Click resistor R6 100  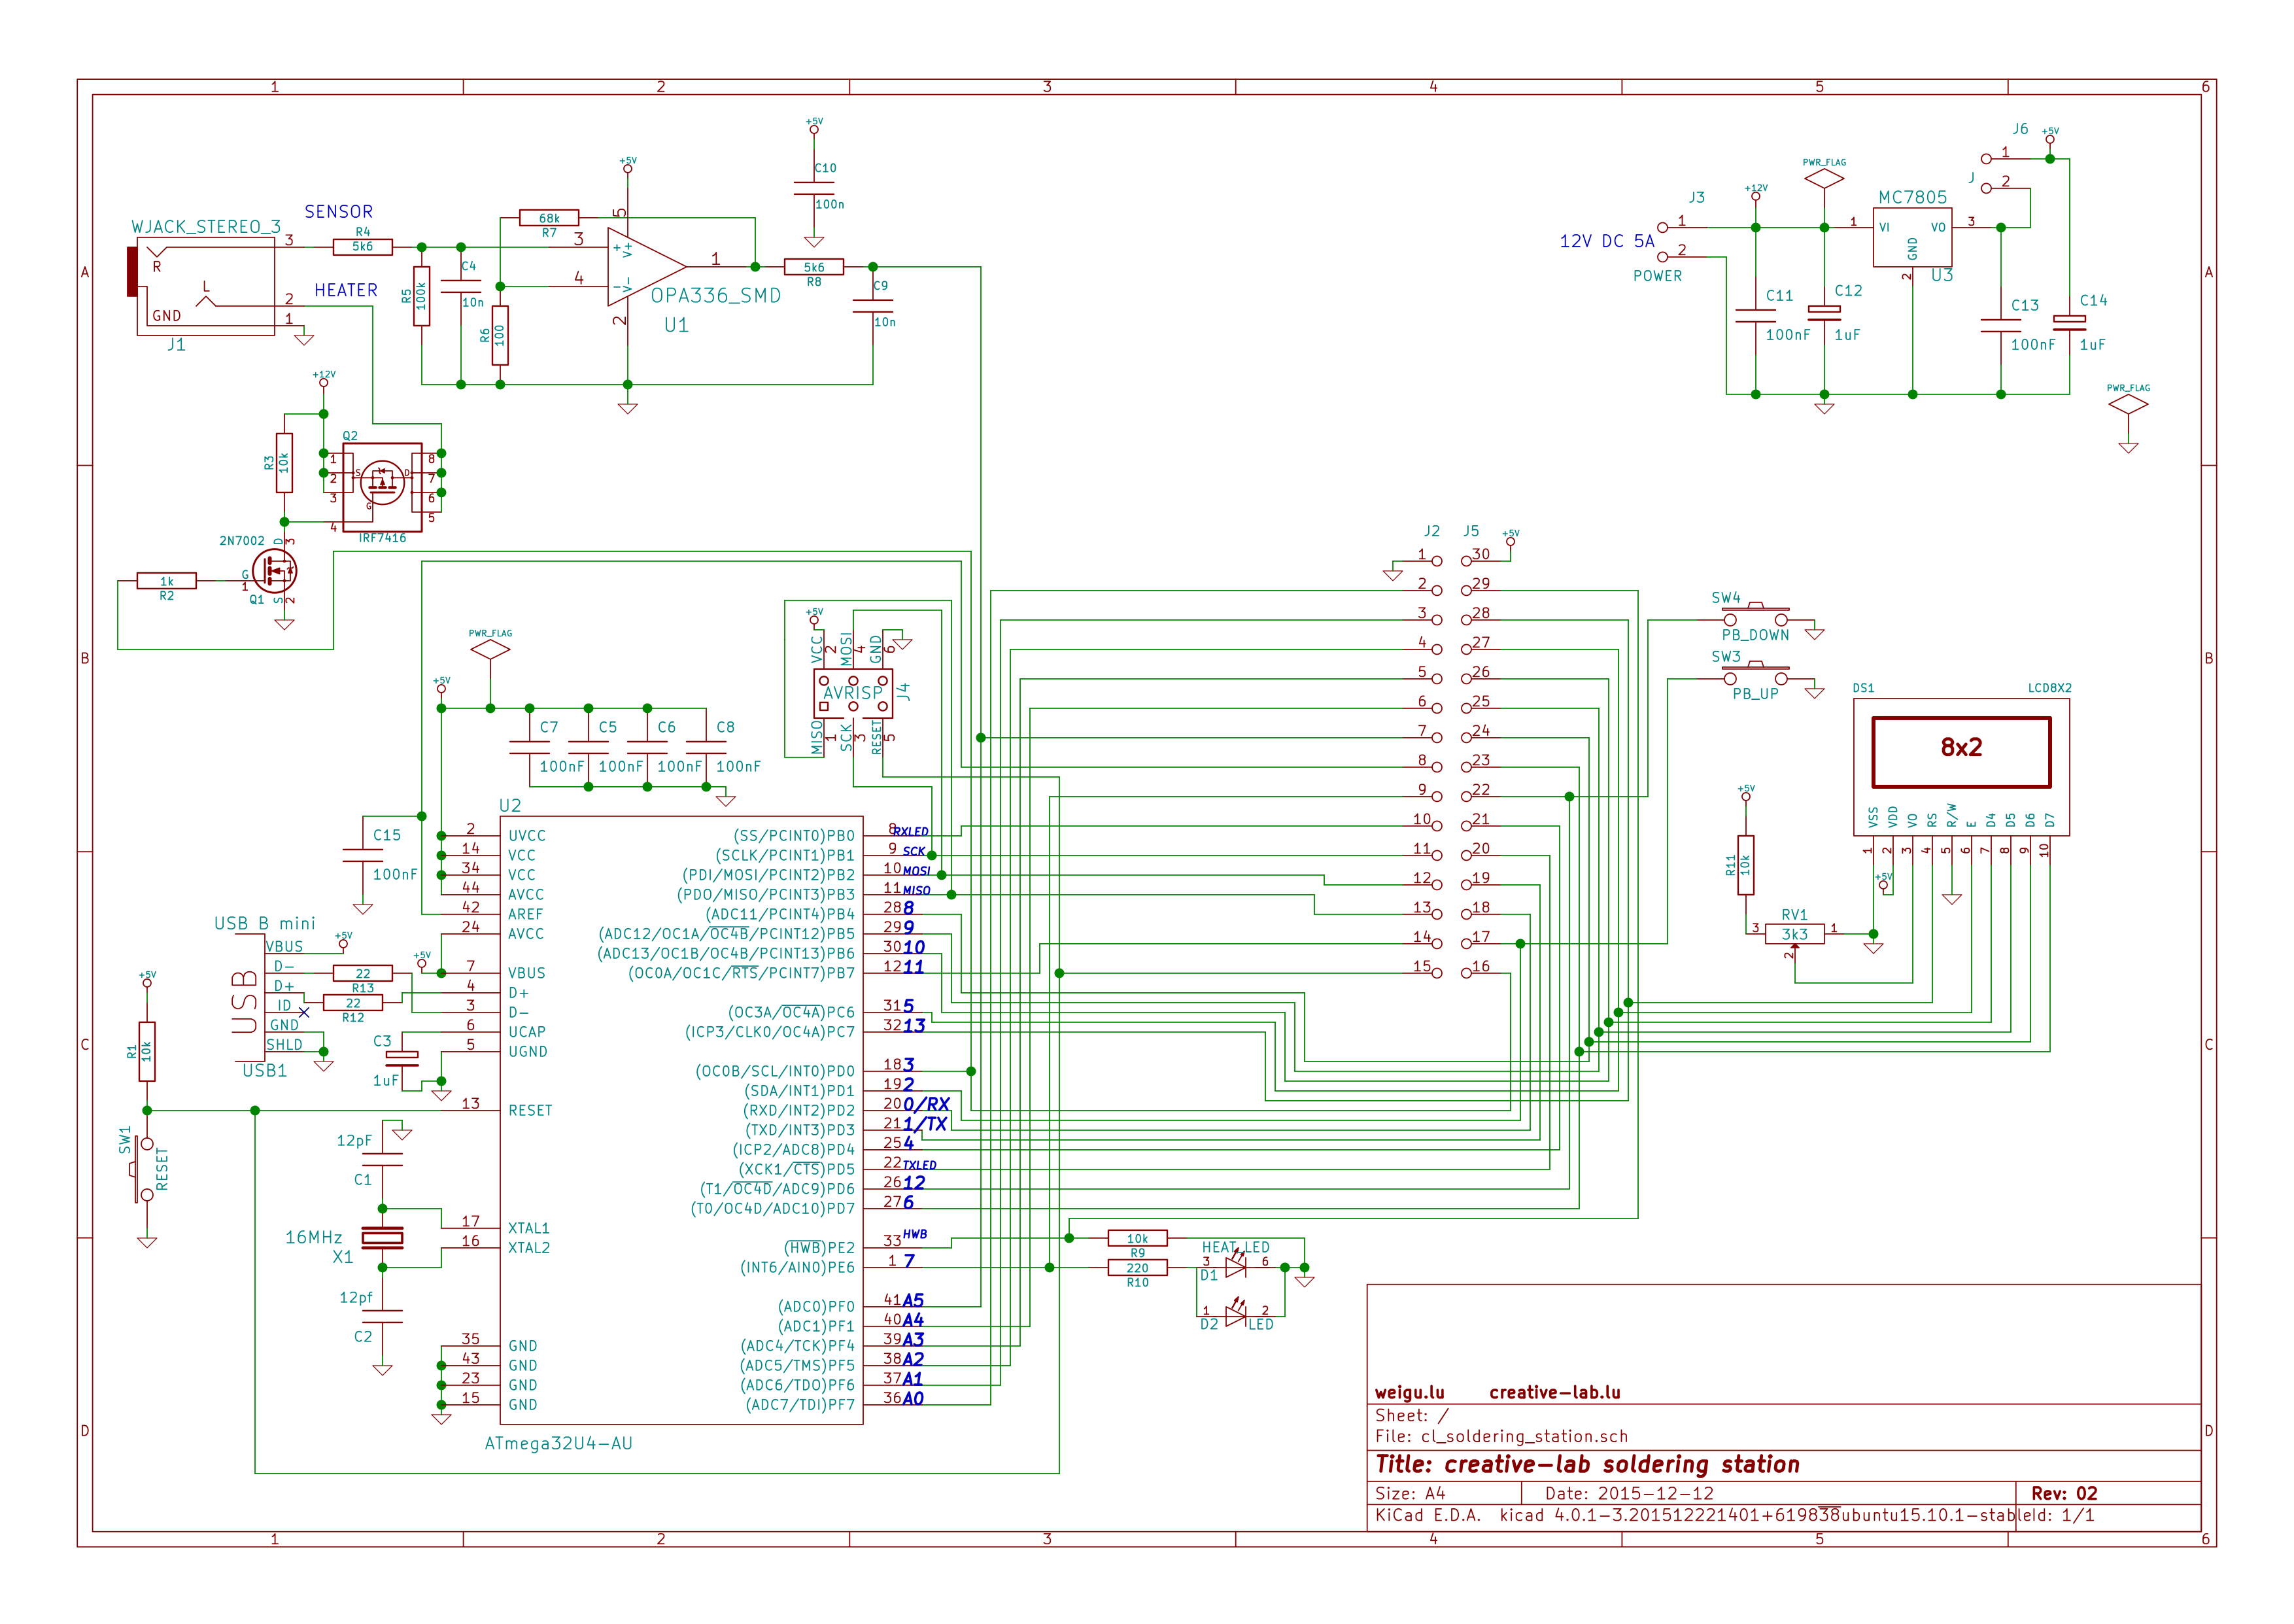pos(500,336)
